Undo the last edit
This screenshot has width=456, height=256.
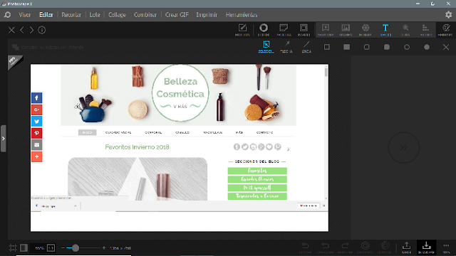[x=325, y=247]
